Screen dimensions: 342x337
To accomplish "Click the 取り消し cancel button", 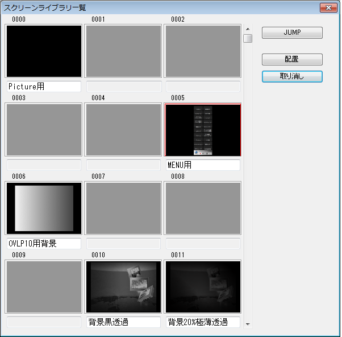I will click(x=292, y=76).
